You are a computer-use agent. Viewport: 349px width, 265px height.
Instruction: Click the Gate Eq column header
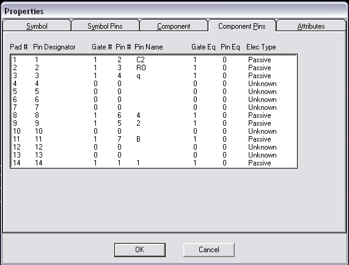click(x=203, y=47)
